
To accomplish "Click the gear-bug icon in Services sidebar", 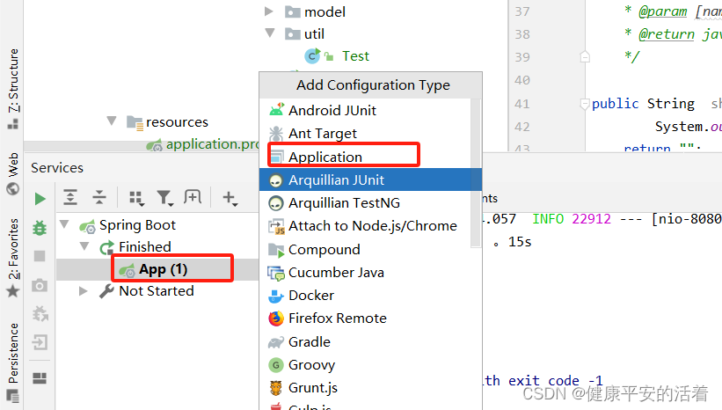I will [x=40, y=314].
